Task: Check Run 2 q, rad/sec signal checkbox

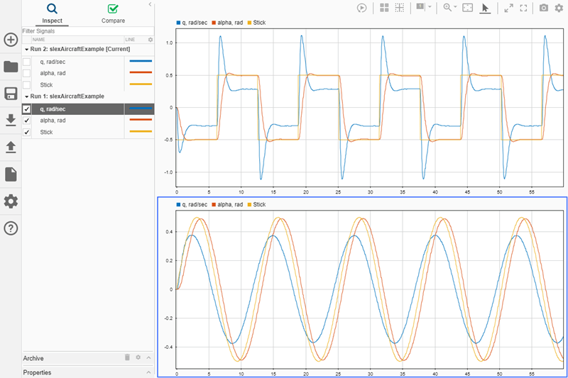Action: click(27, 62)
